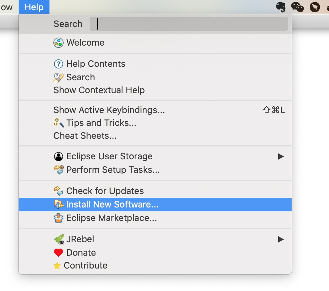Open the Help menu in menu bar
Screen dimensions: 329x291
click(x=34, y=7)
